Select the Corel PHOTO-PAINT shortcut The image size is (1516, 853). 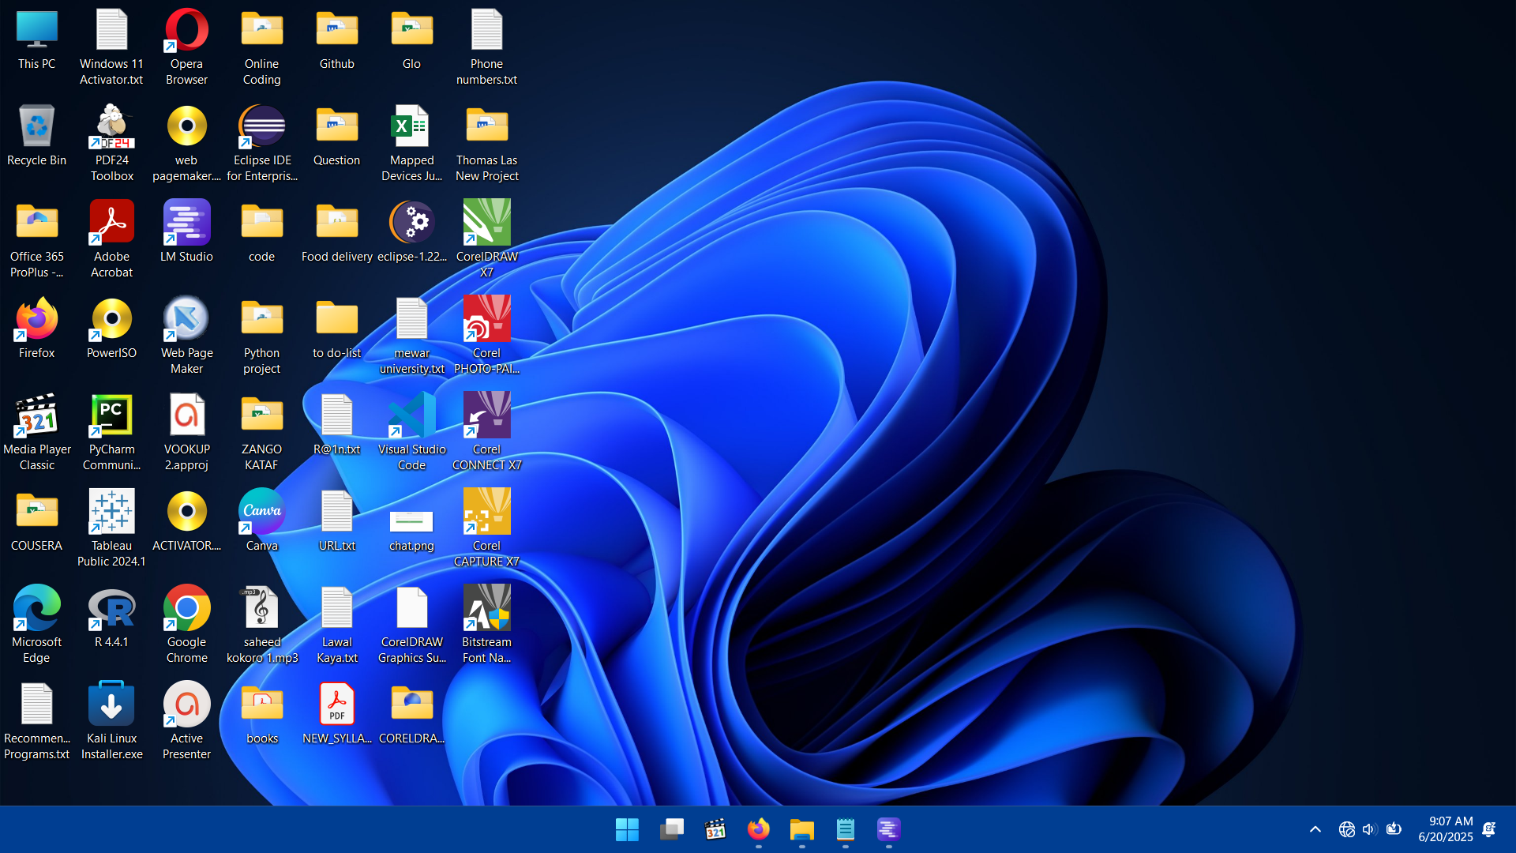(487, 336)
